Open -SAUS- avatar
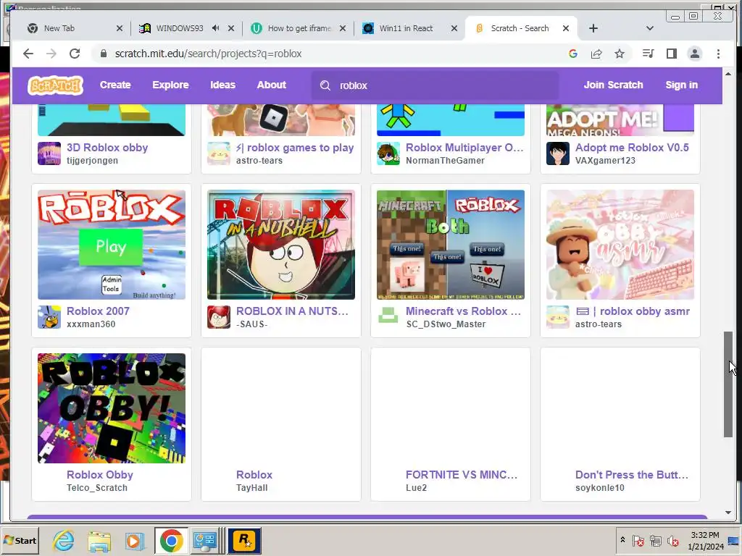Viewport: 742px width, 556px height. [x=219, y=317]
